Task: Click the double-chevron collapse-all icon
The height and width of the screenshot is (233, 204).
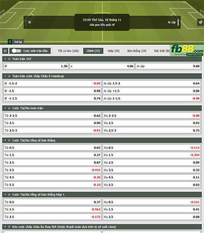Action: click(5, 51)
